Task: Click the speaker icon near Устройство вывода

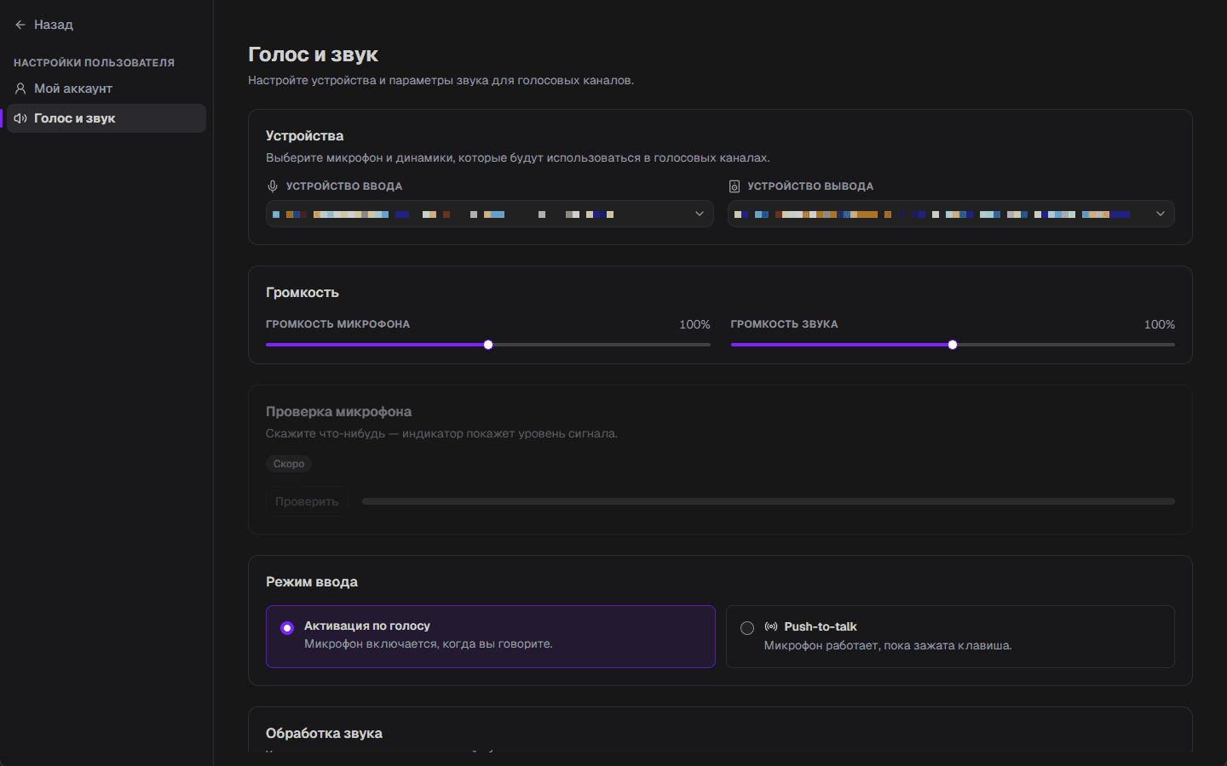Action: (x=734, y=186)
